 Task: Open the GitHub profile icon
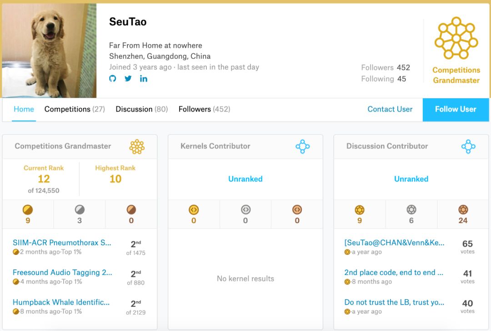pos(113,78)
